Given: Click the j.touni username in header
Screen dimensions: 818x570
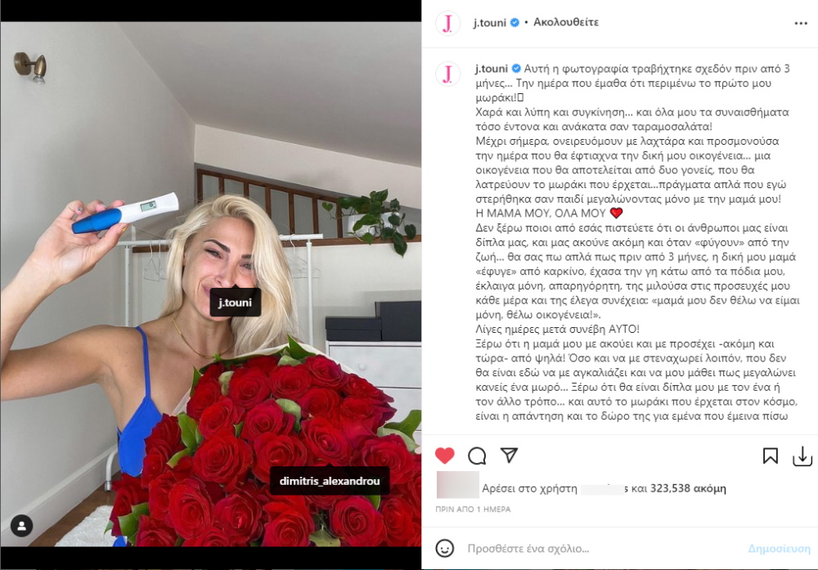Looking at the screenshot, I should pos(489,22).
